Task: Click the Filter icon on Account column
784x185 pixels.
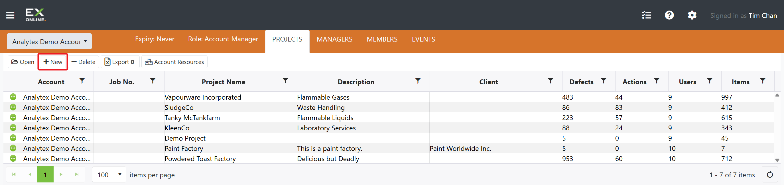Action: [x=82, y=81]
